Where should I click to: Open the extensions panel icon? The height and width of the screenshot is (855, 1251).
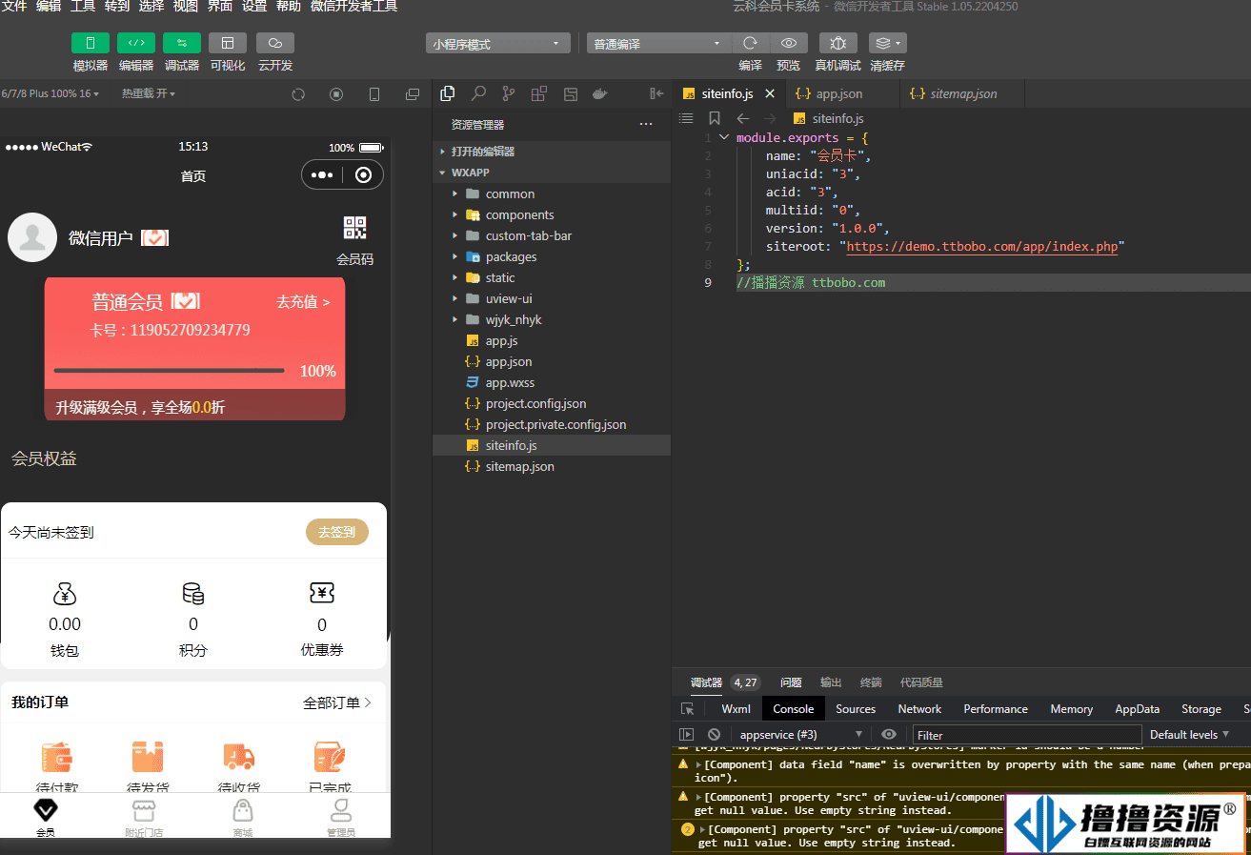tap(539, 93)
